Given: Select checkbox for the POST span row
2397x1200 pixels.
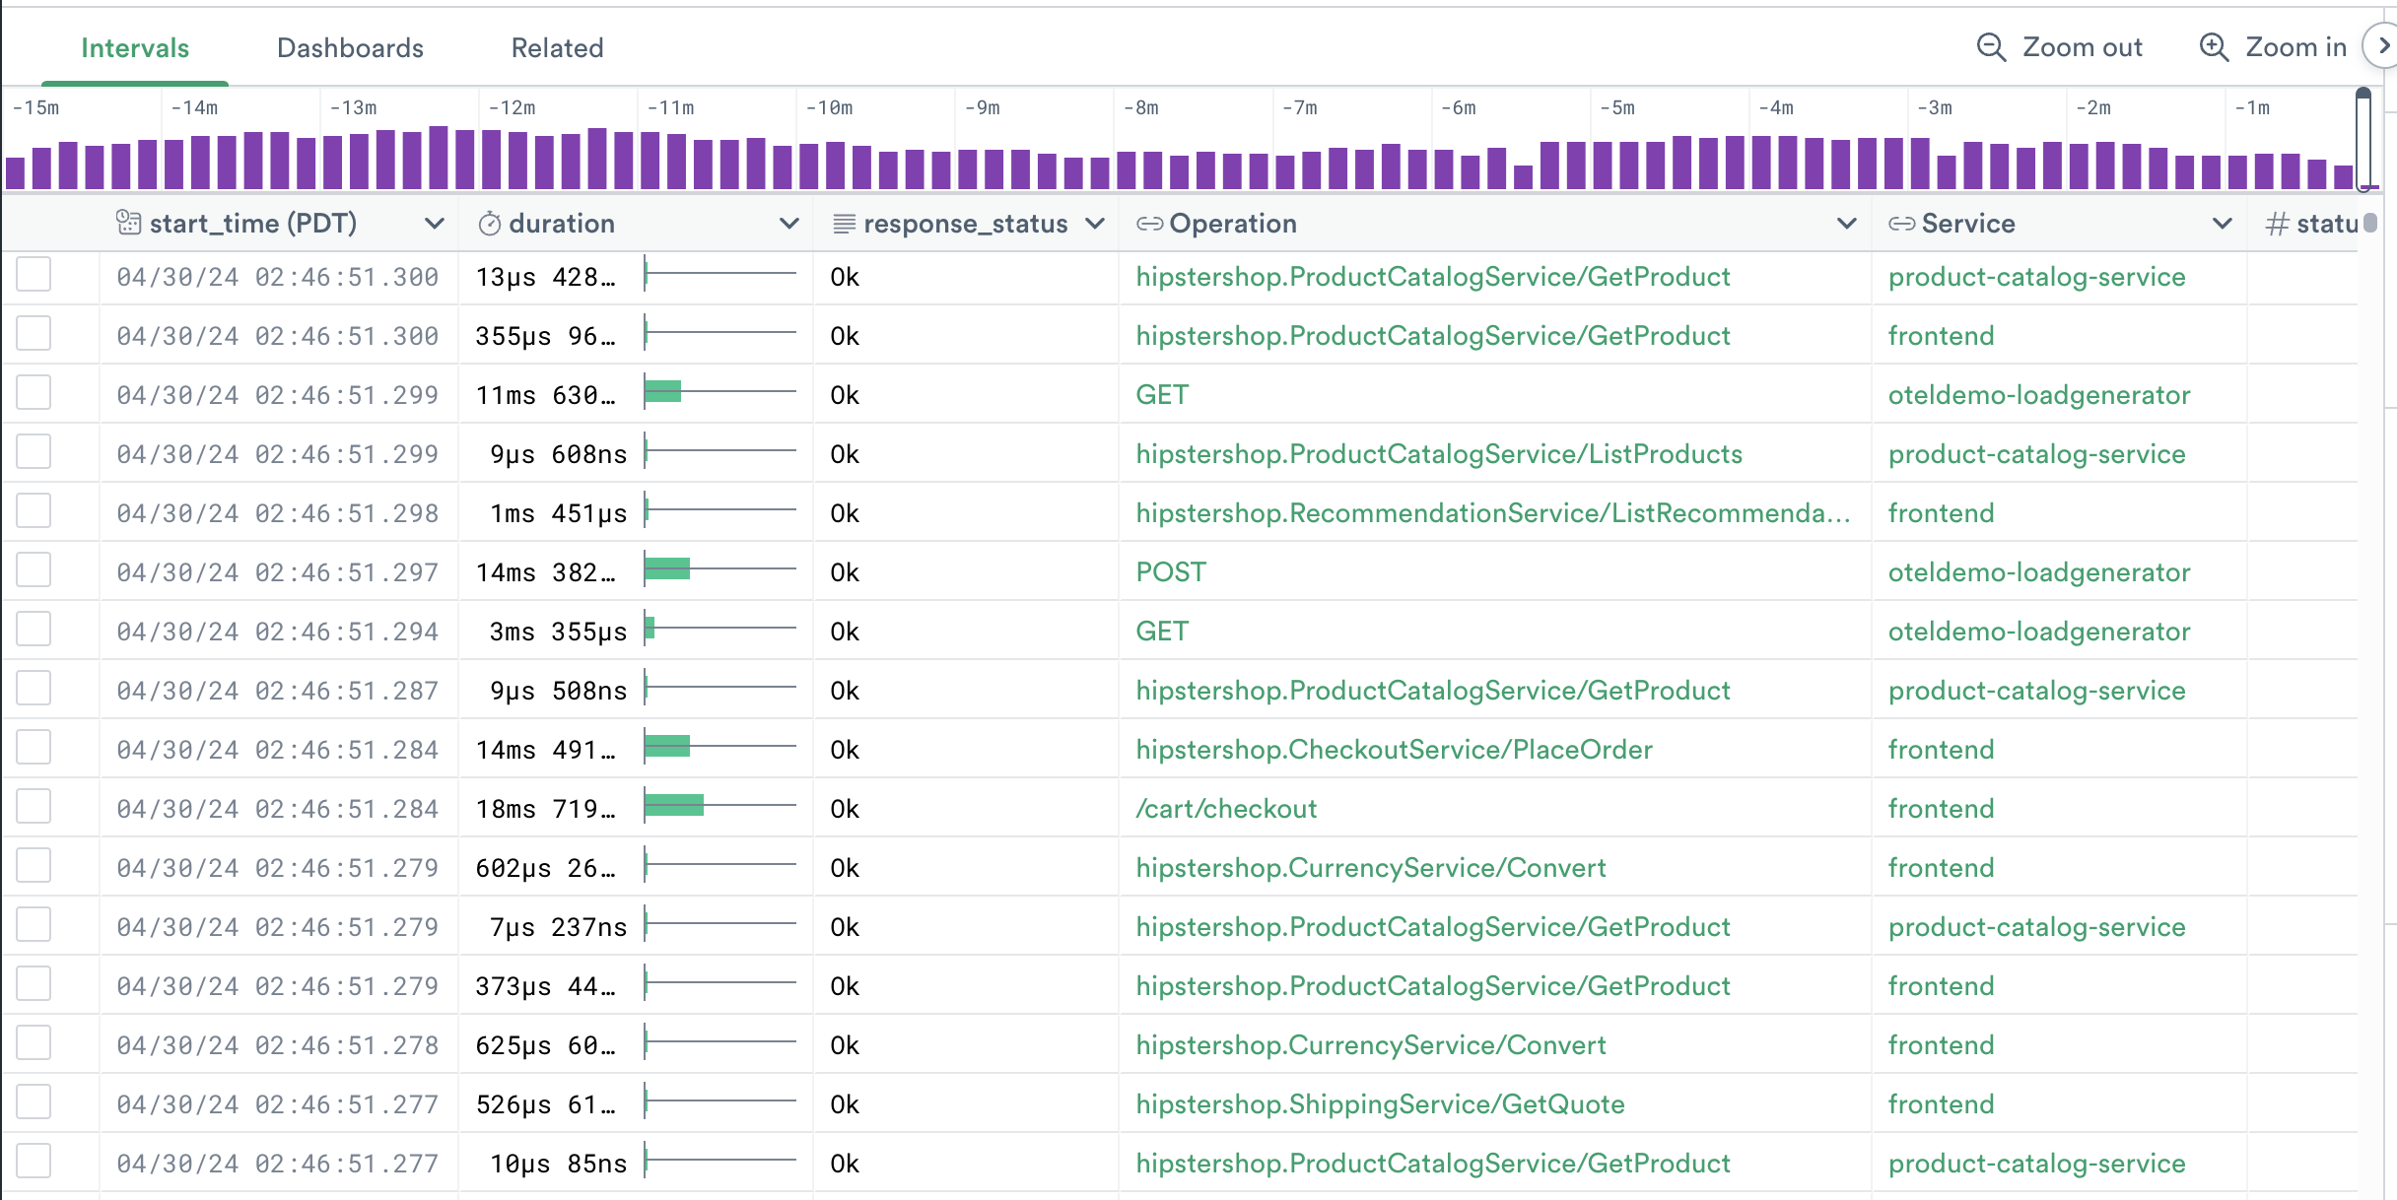Looking at the screenshot, I should [x=34, y=570].
